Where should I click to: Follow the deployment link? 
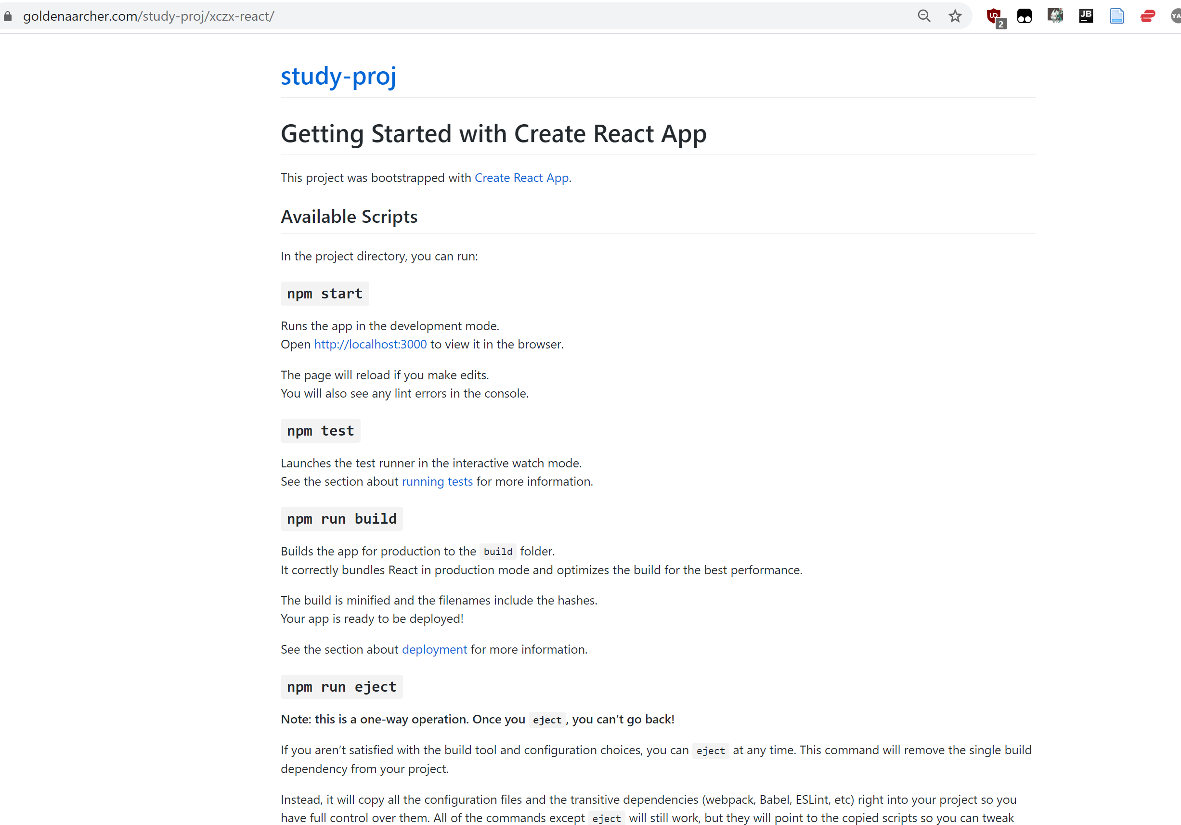(x=435, y=650)
